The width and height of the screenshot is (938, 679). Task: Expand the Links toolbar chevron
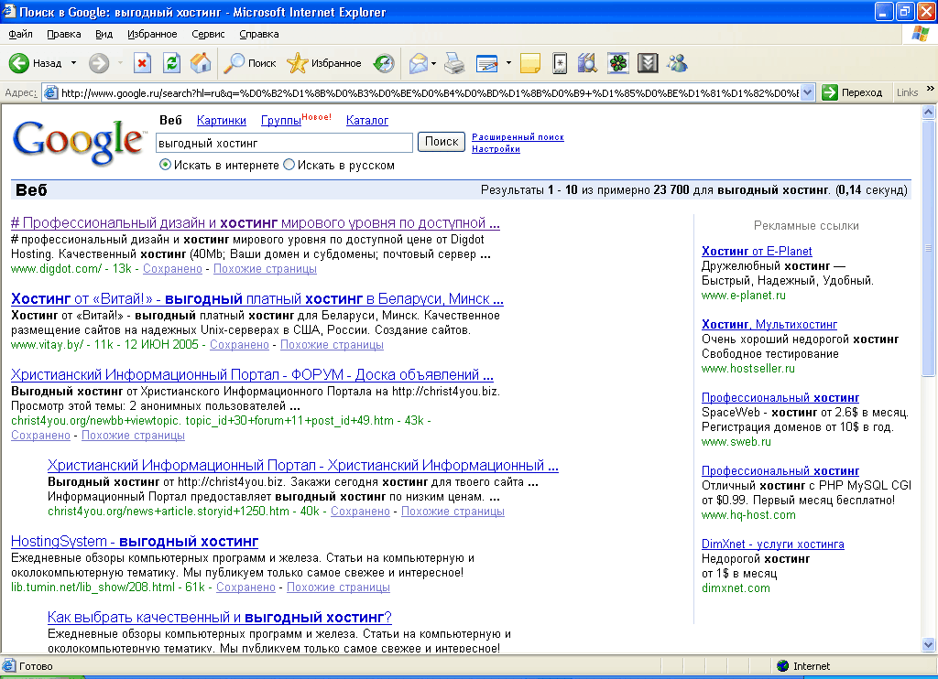[x=931, y=89]
